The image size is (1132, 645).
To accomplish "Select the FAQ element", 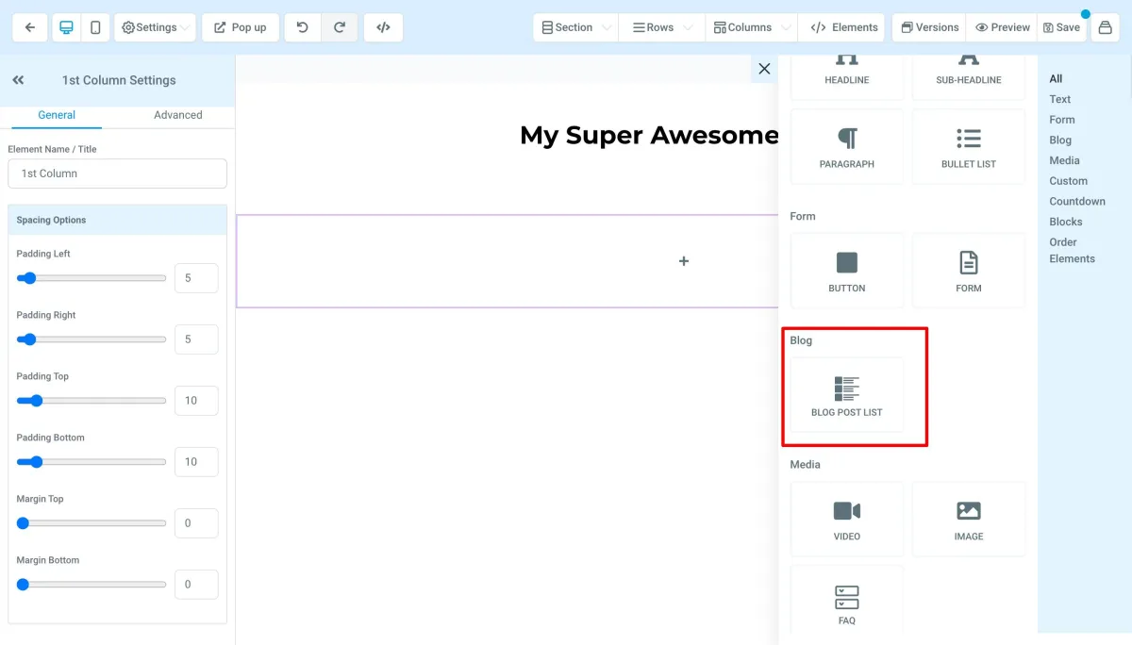I will click(x=847, y=602).
